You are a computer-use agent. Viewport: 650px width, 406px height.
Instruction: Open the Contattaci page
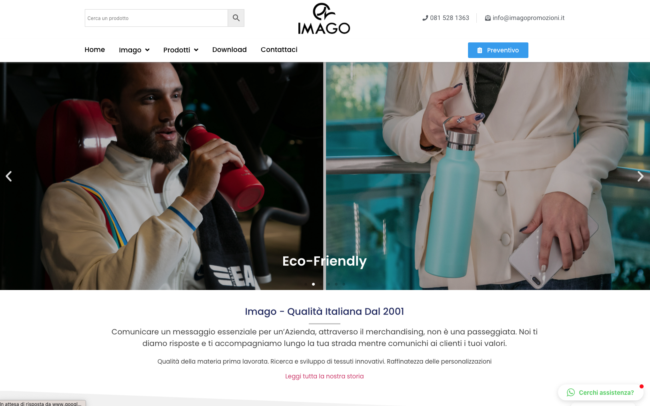click(x=279, y=50)
